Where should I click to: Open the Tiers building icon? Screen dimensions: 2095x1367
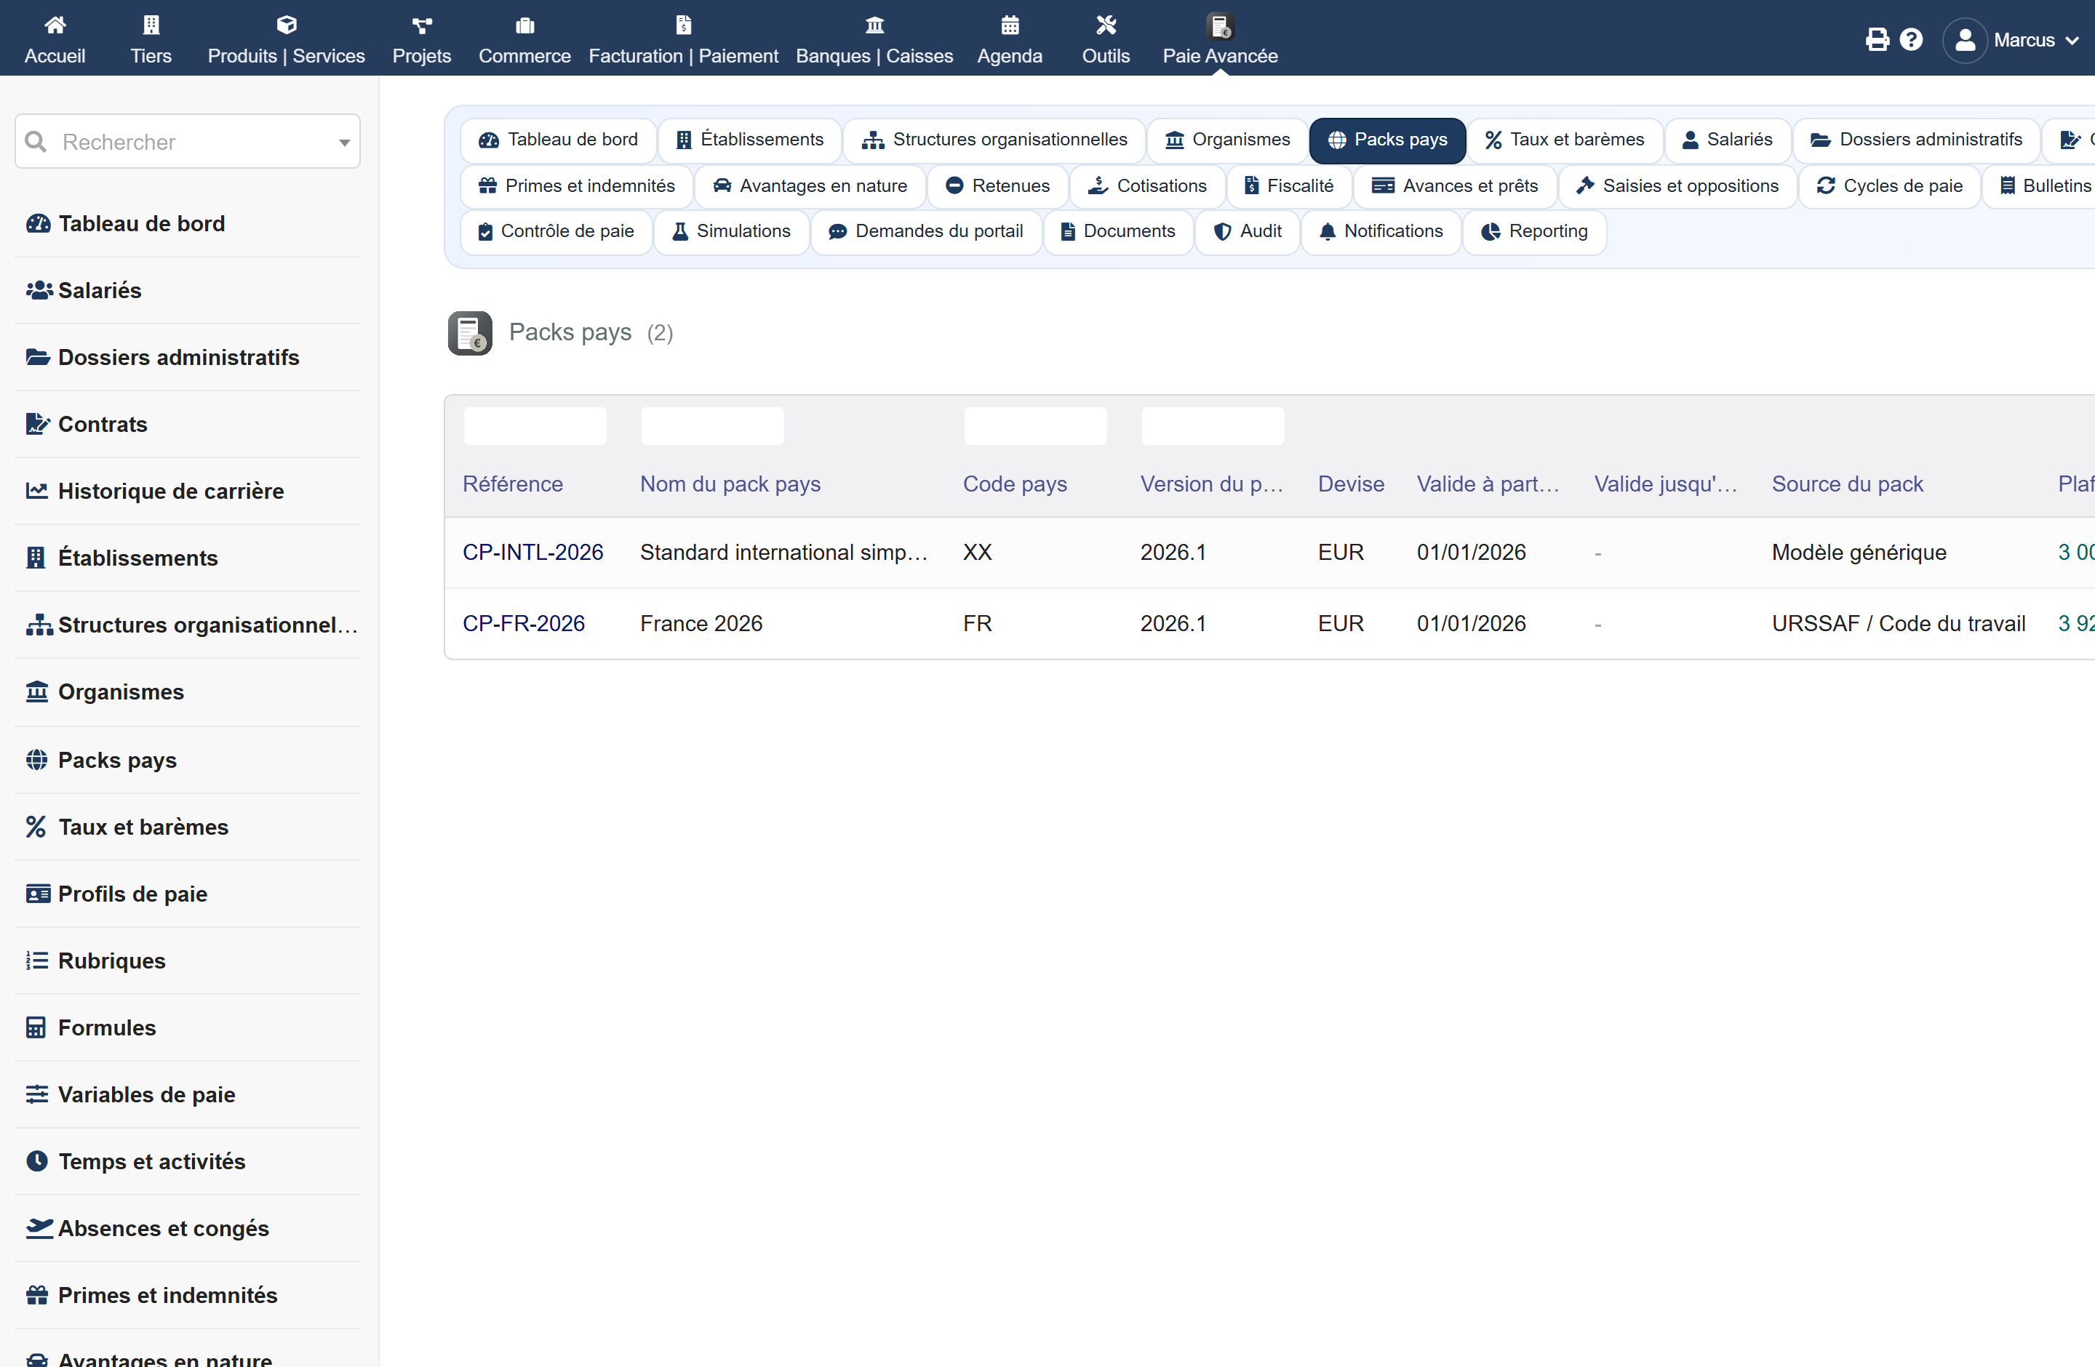point(151,25)
